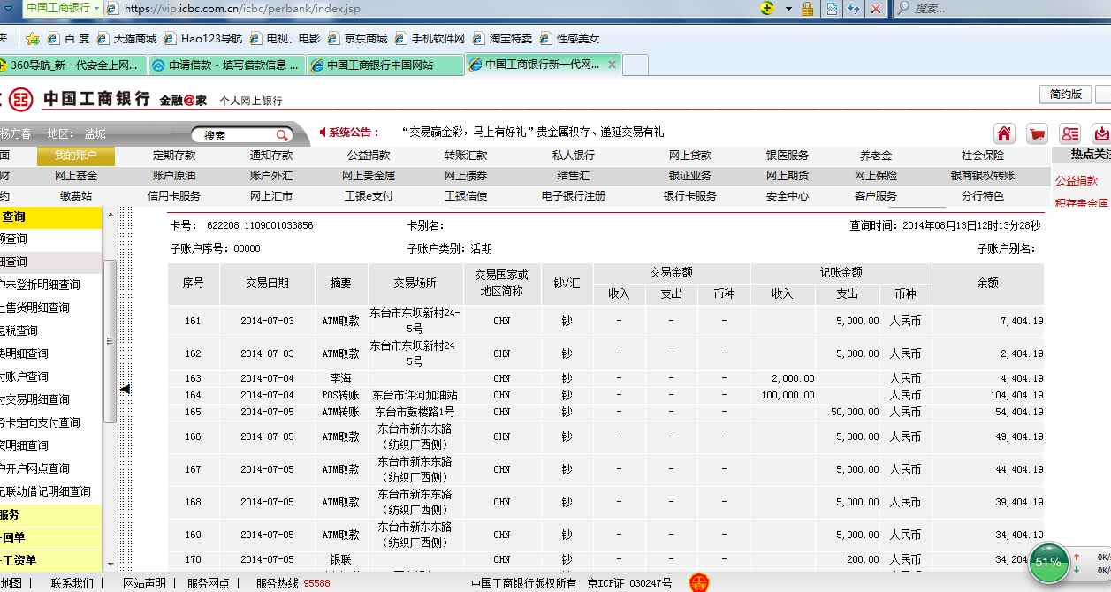Open the 公益捐款 link in hot topics
Screen dimensions: 1111x592
click(1076, 181)
